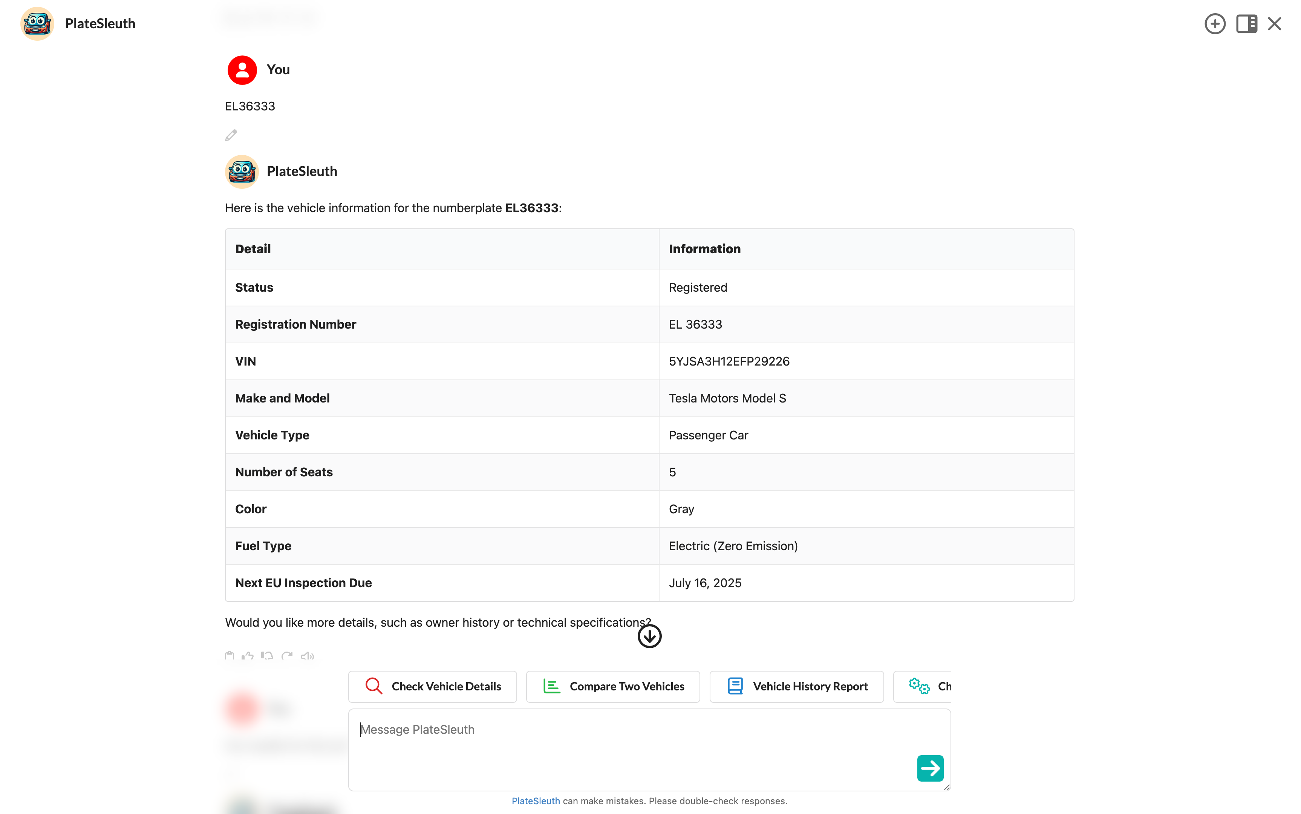Give thumbs down to the response
1301x814 pixels.
click(267, 656)
